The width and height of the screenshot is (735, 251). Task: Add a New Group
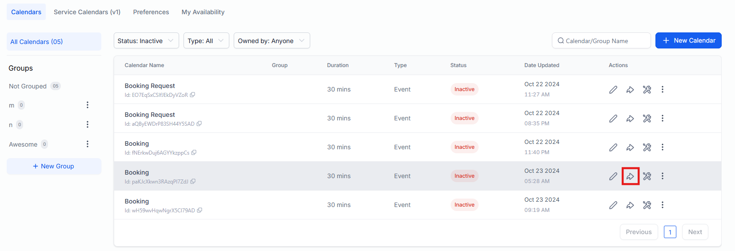pos(54,166)
